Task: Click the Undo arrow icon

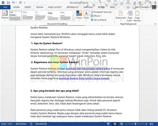Action: tap(13, 2)
